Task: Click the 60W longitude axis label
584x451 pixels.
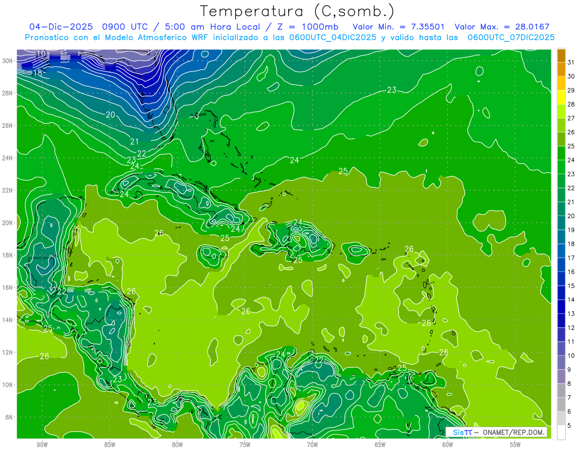Action: pos(448,445)
